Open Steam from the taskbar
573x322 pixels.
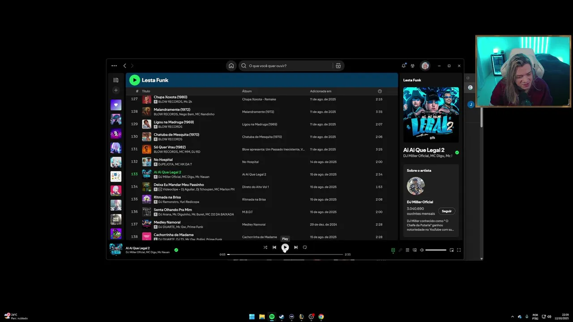click(282, 317)
